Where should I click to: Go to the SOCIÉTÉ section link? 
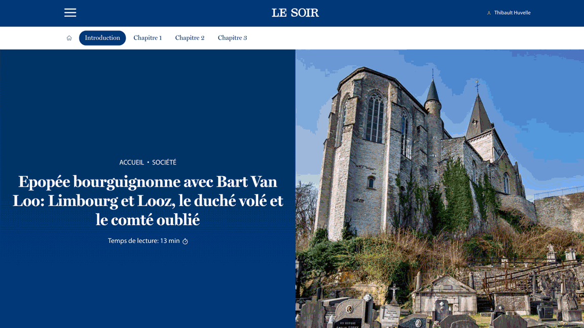click(164, 162)
